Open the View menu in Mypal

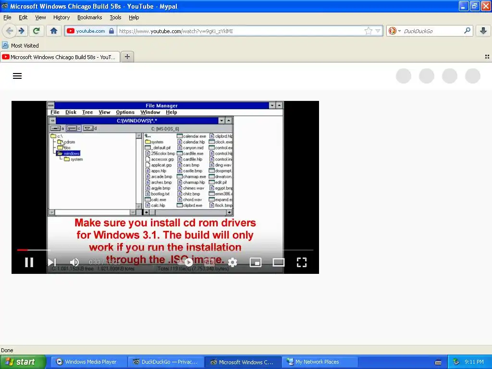[x=40, y=17]
